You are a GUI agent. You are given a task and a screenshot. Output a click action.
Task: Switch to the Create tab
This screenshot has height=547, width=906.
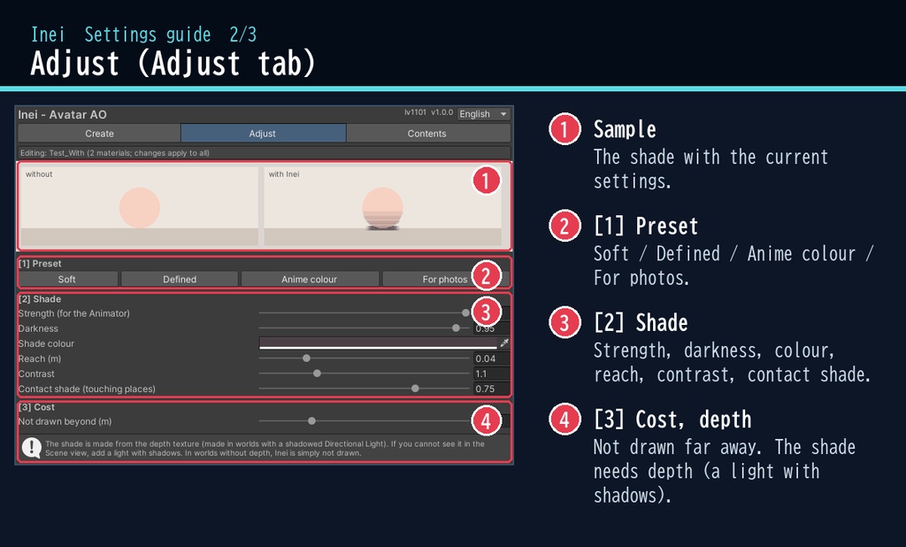point(99,134)
